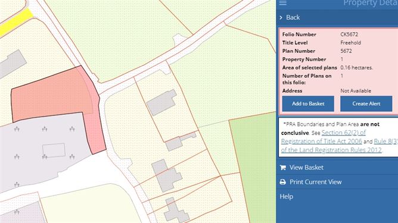Add folio CK5672 to basket

(308, 103)
